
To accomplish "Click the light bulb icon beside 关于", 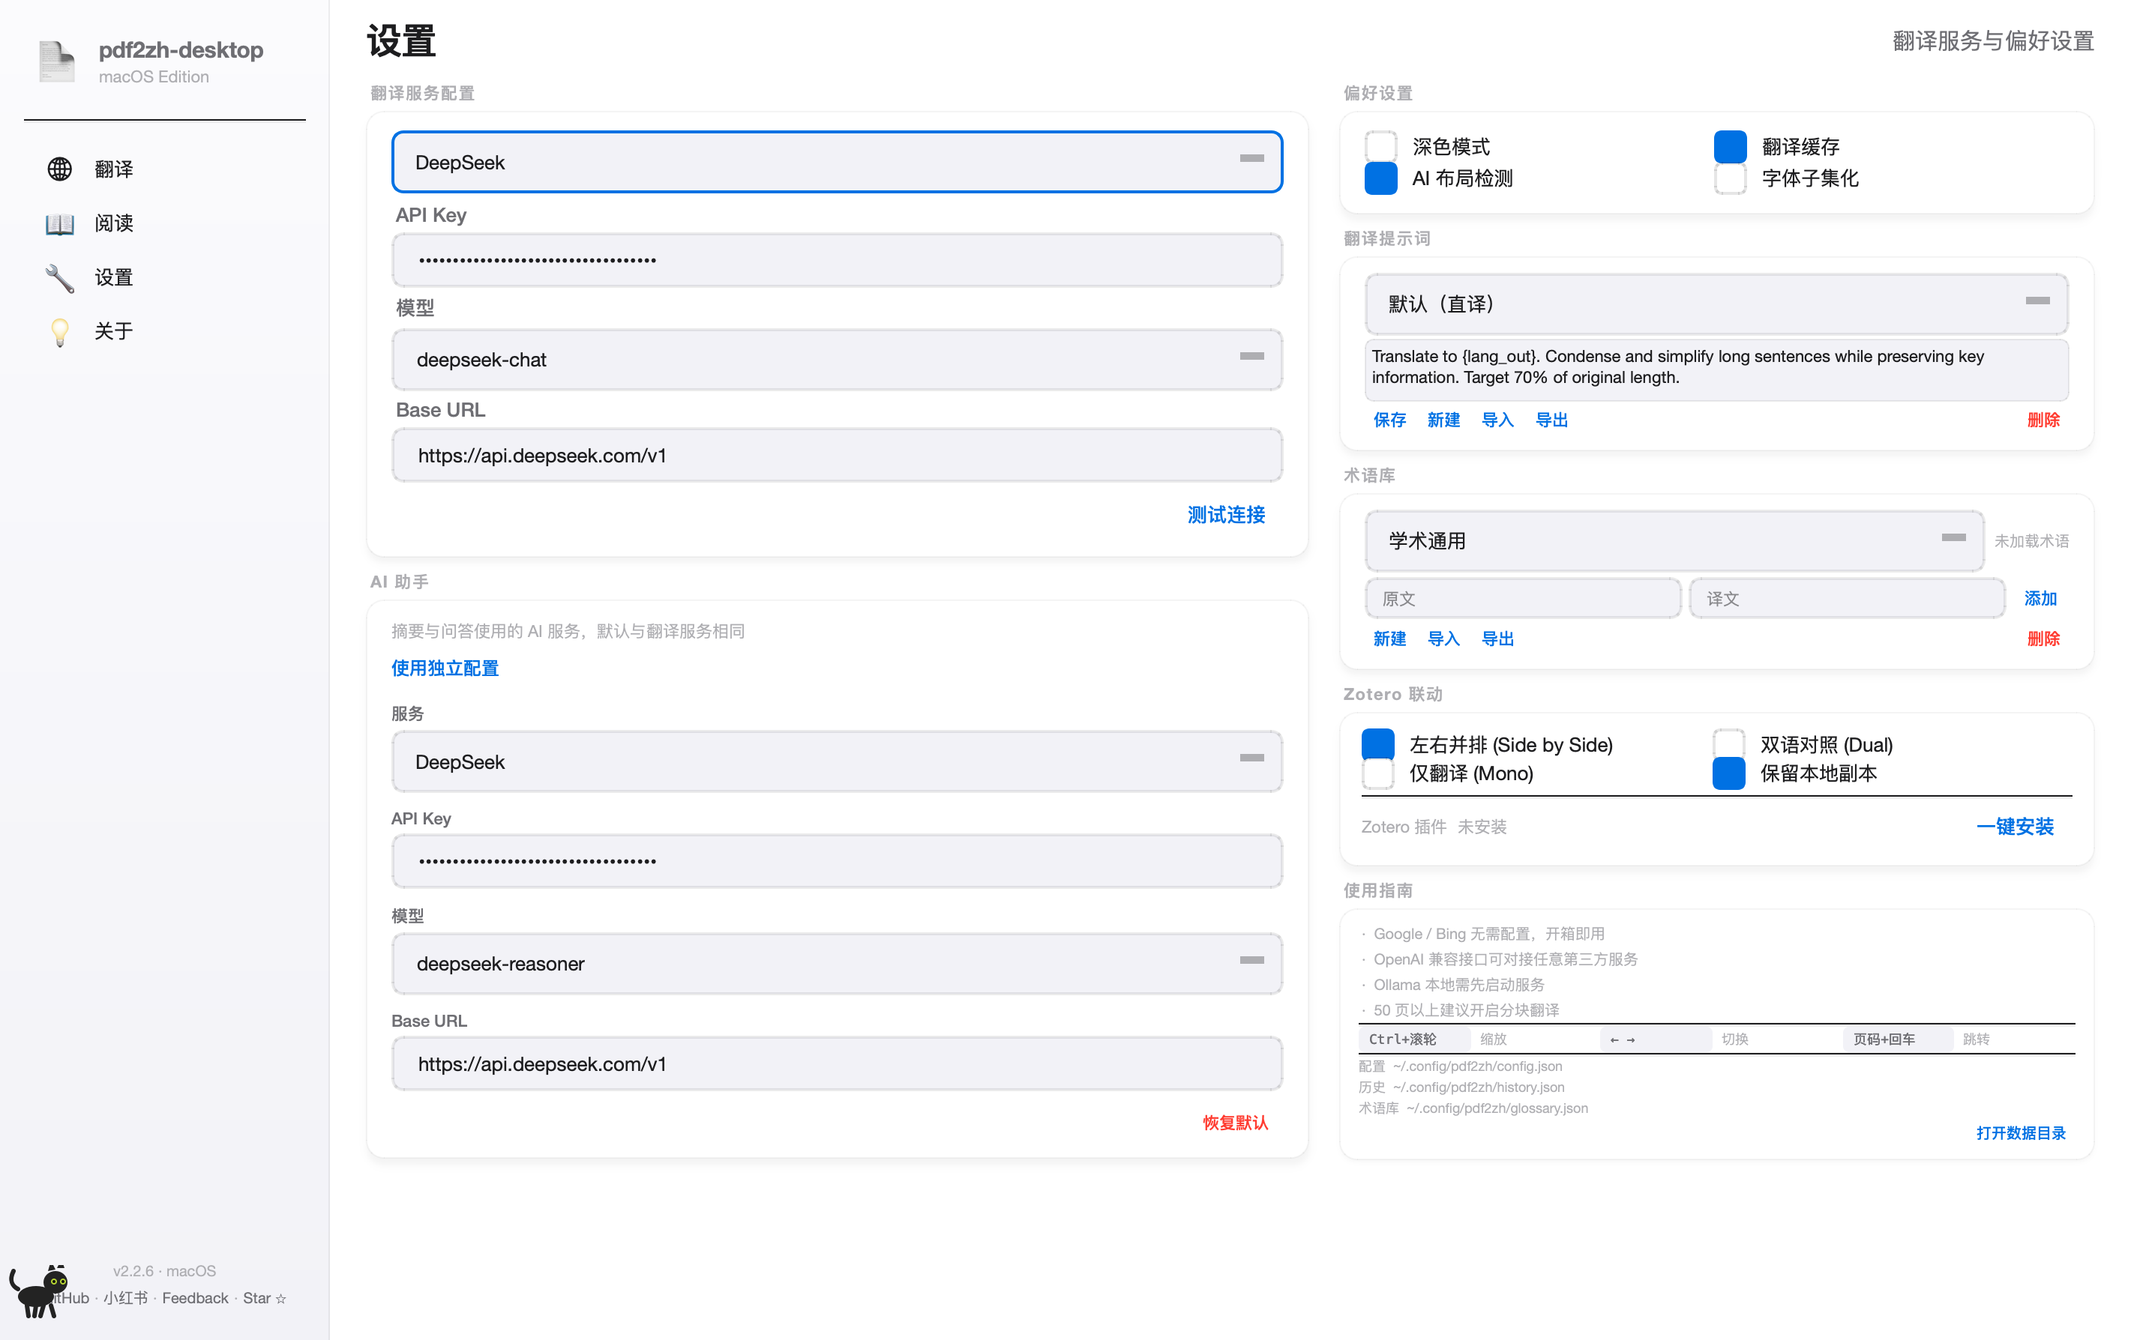I will pyautogui.click(x=59, y=332).
